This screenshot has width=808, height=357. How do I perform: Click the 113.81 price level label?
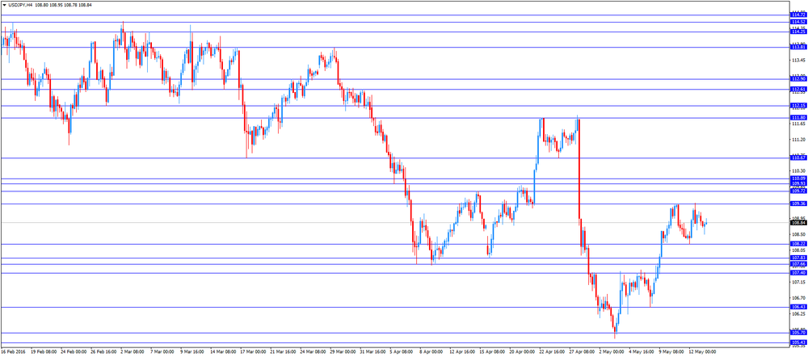[798, 48]
